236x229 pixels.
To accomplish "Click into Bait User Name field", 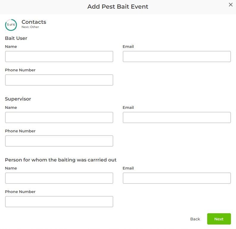I will point(59,57).
